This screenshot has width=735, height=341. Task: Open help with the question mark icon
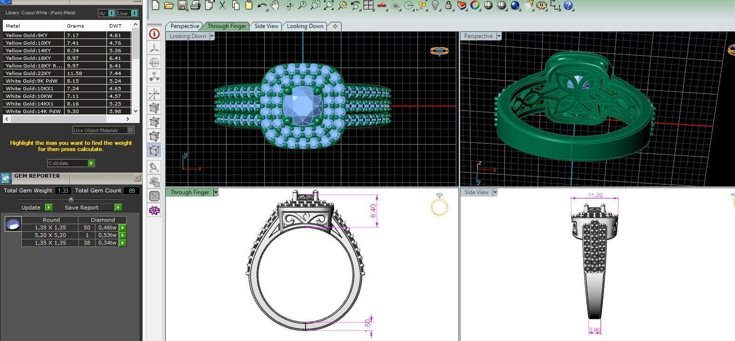[x=568, y=6]
